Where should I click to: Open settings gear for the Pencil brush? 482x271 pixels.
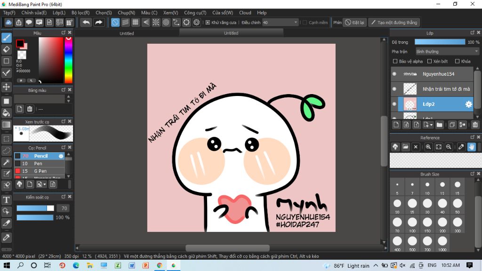[61, 156]
